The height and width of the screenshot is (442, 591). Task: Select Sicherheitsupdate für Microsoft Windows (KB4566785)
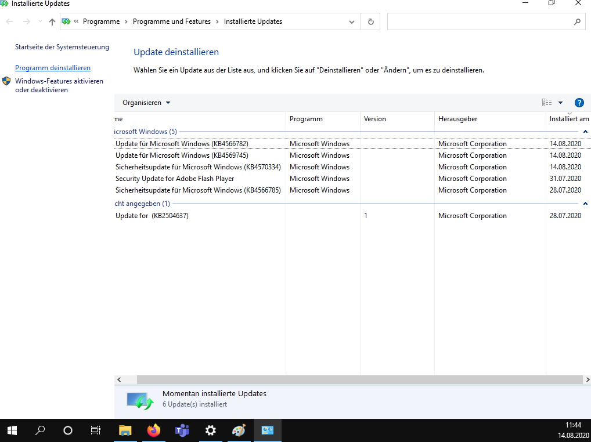pos(198,190)
